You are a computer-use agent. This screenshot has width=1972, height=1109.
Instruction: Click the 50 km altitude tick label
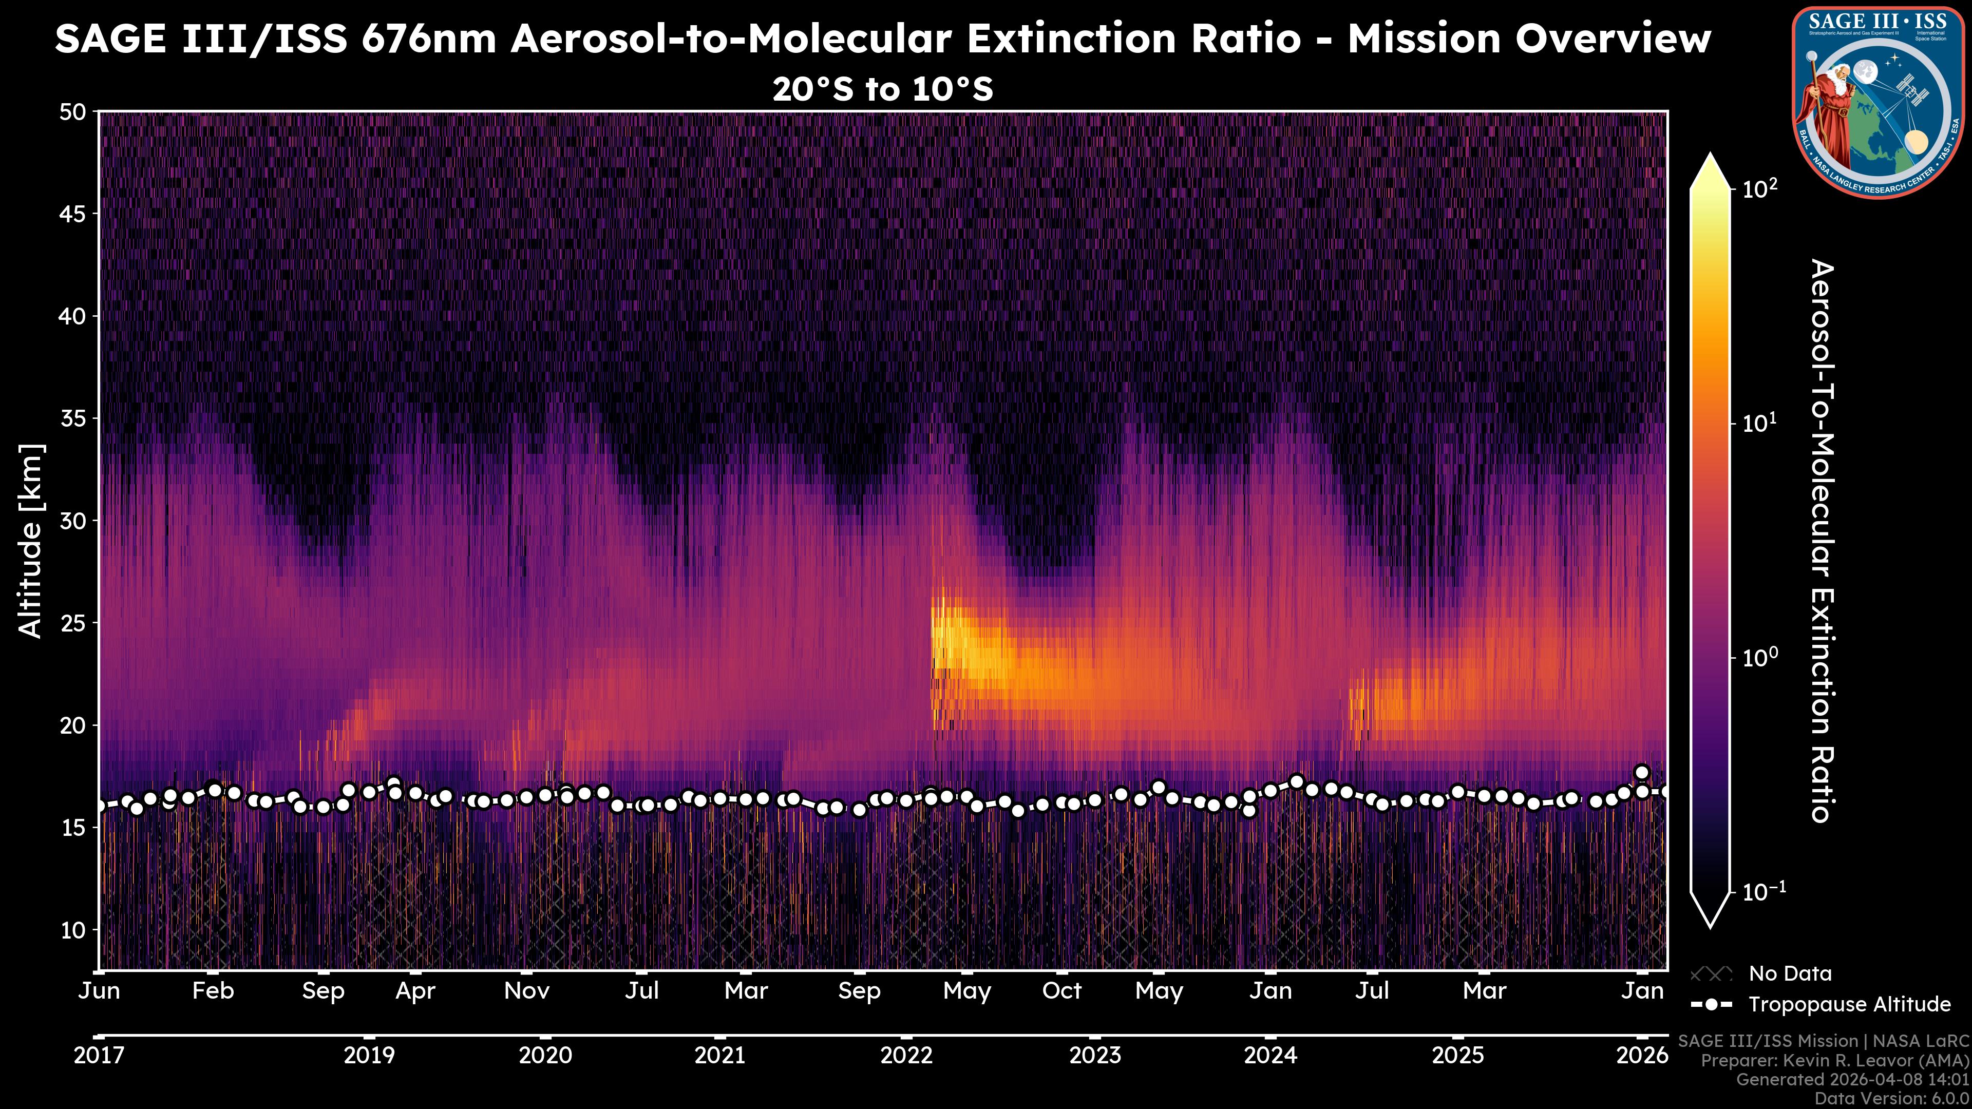(73, 112)
